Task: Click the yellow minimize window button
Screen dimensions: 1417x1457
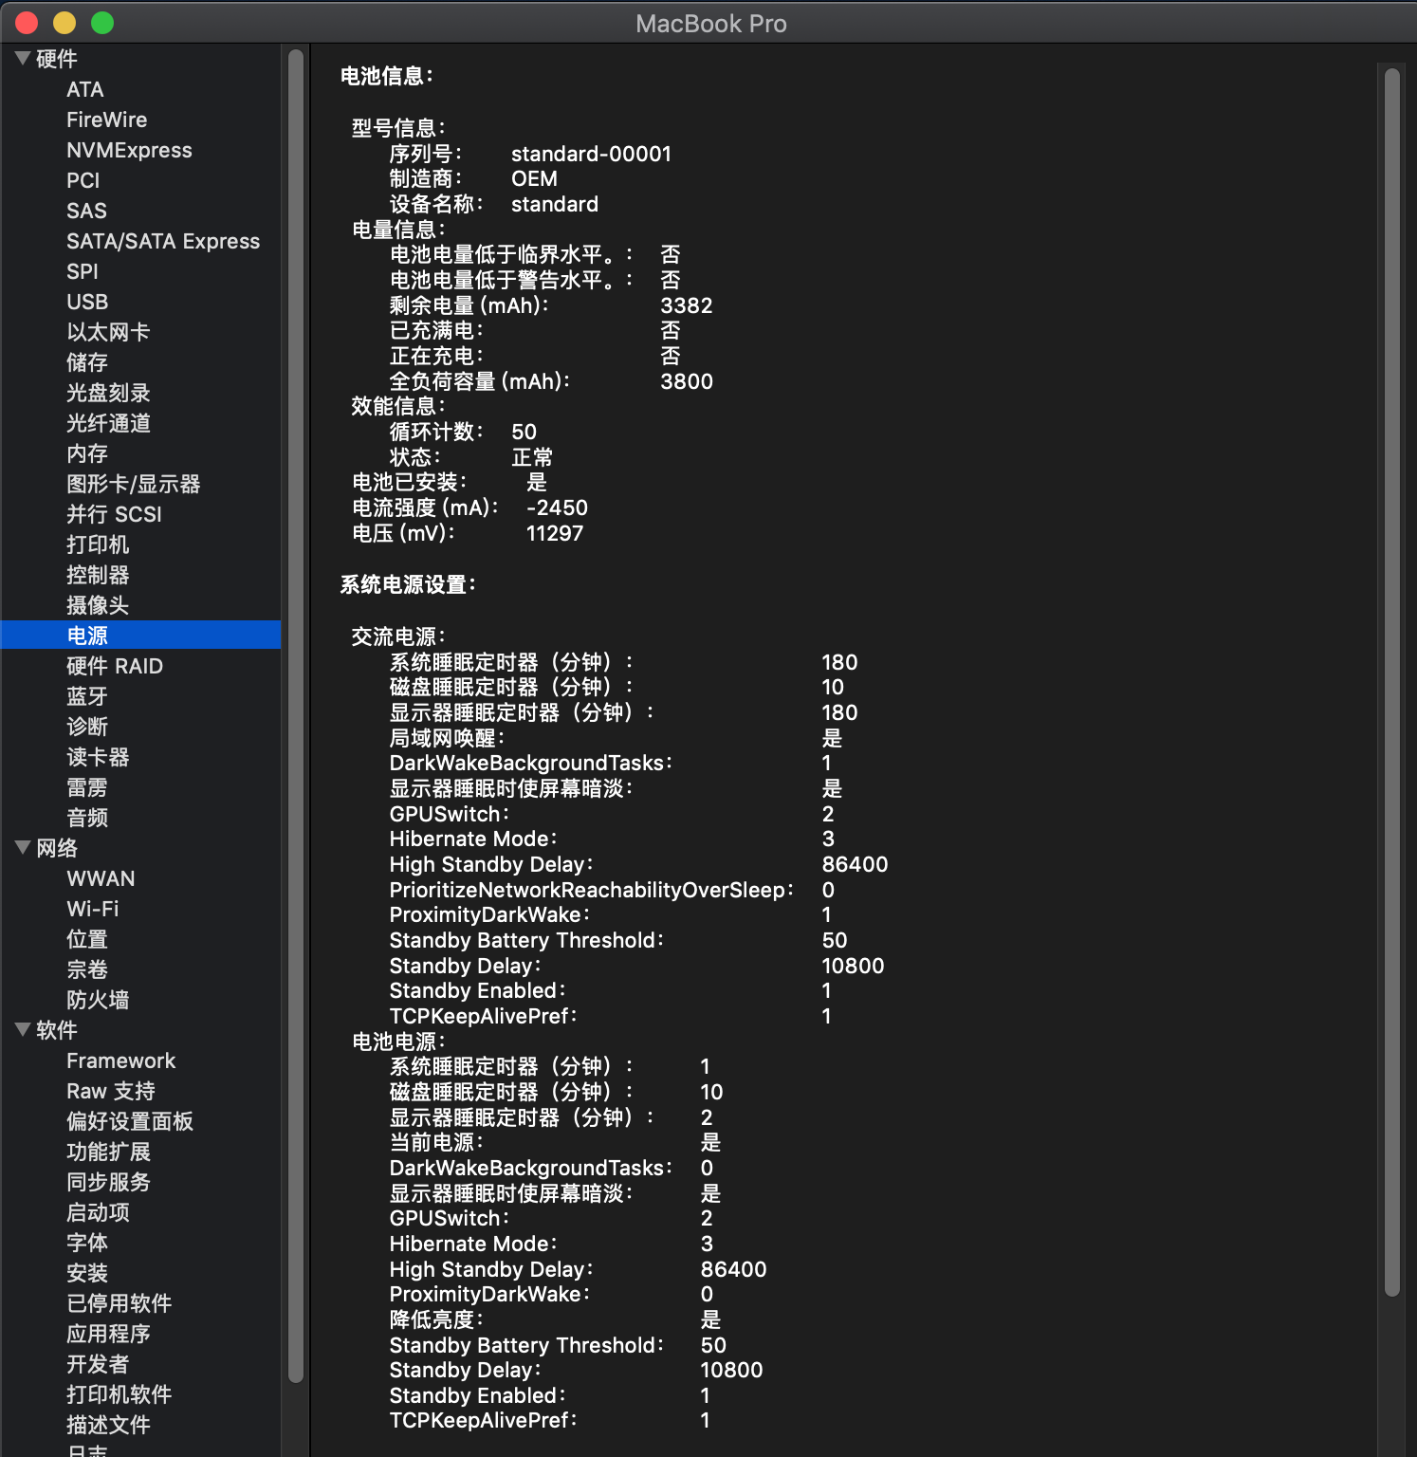Action: coord(64,23)
